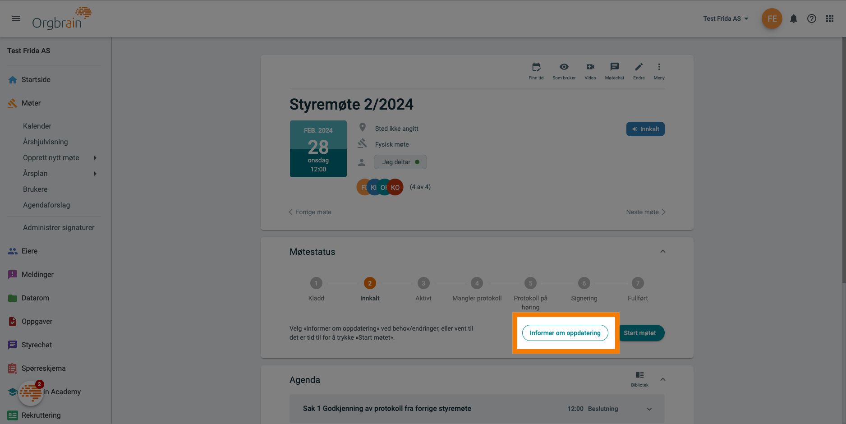
Task: Open the FE user avatar menu
Action: tap(772, 18)
